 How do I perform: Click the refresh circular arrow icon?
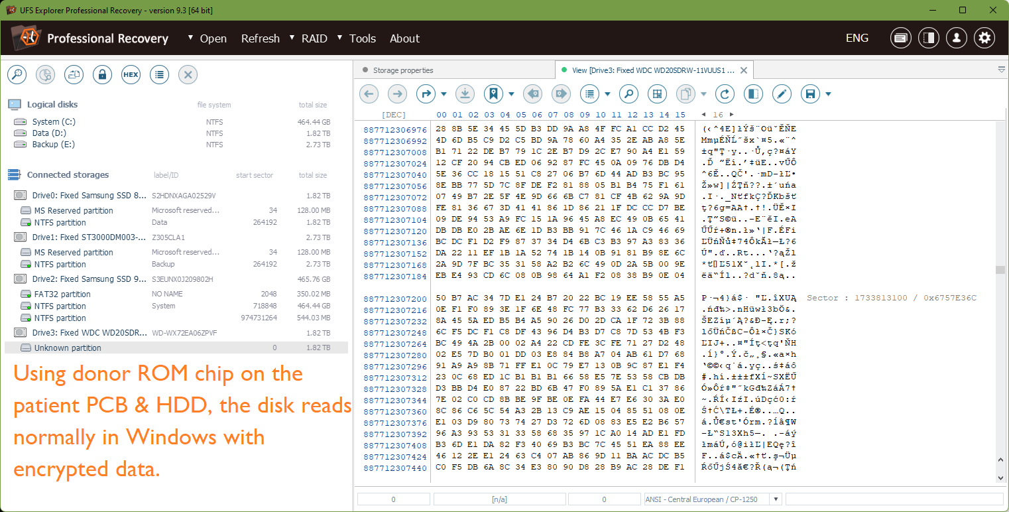click(x=725, y=94)
